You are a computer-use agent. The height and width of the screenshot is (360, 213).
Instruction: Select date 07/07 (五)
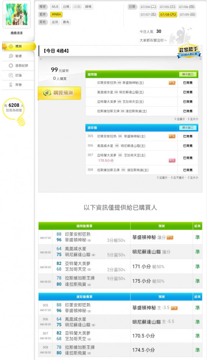148,14
